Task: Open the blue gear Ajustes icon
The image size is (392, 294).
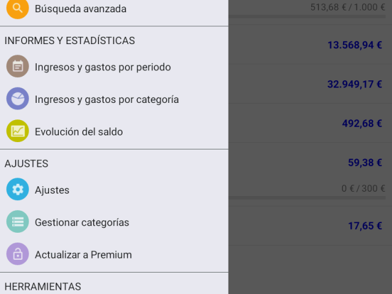Action: (17, 189)
